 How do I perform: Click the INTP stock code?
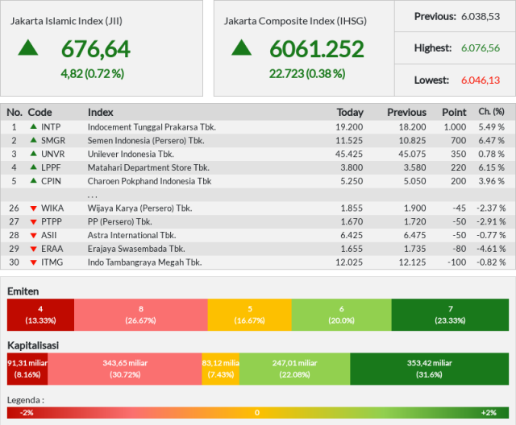pos(51,127)
